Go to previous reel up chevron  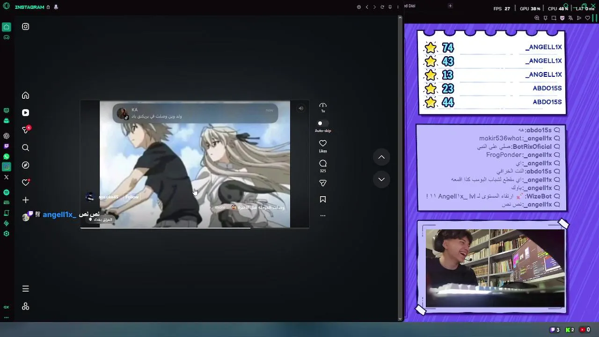coord(381,157)
